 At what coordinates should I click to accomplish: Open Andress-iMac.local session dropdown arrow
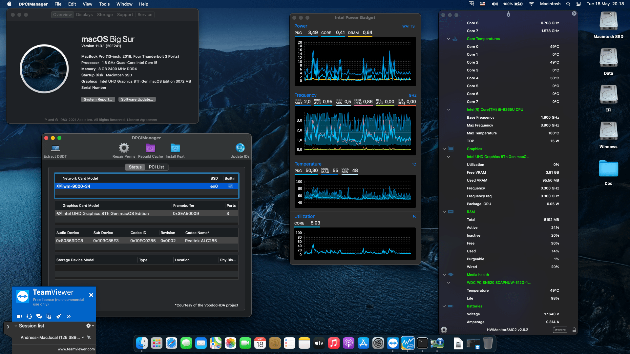click(83, 337)
